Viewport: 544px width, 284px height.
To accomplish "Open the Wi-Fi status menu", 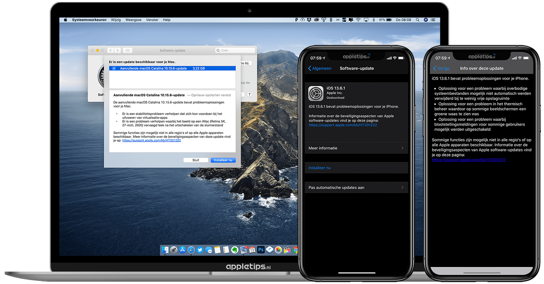I will click(358, 20).
